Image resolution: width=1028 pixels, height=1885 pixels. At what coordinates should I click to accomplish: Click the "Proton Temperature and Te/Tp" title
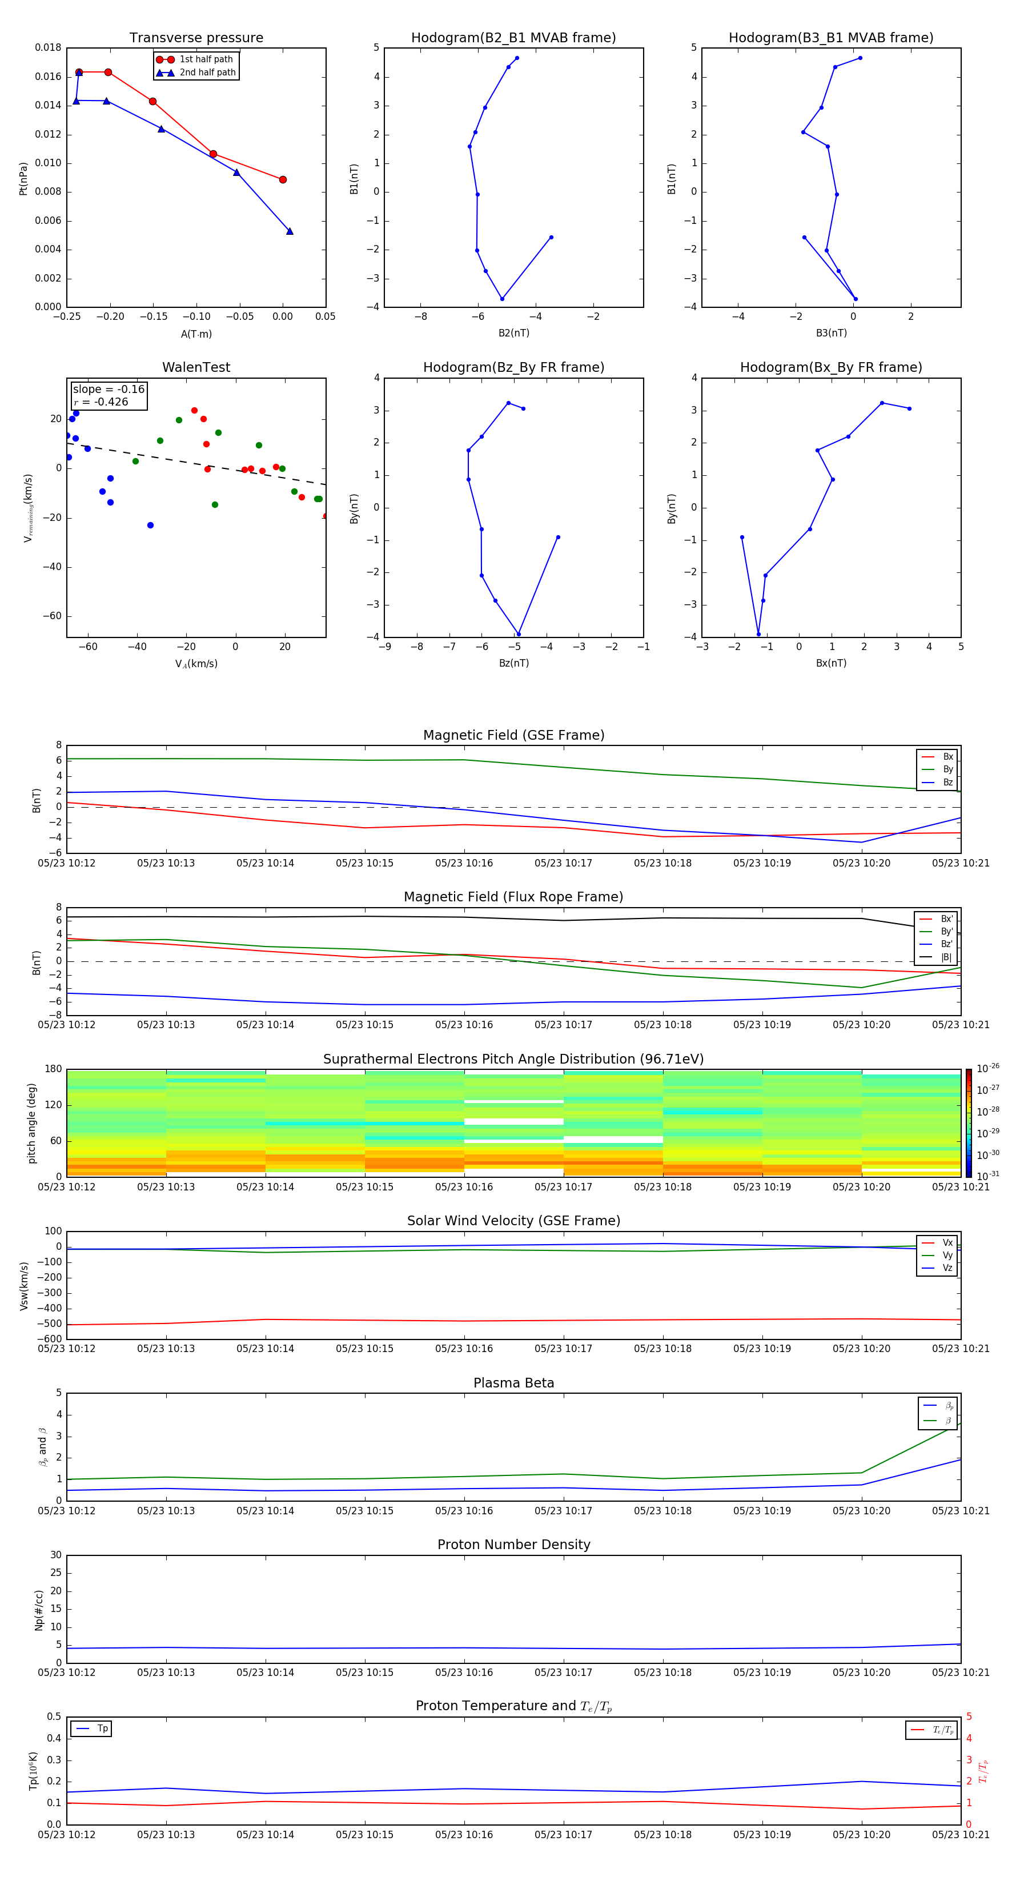pos(513,1707)
